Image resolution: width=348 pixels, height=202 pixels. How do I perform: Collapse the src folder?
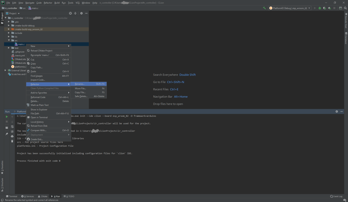click(x=9, y=41)
